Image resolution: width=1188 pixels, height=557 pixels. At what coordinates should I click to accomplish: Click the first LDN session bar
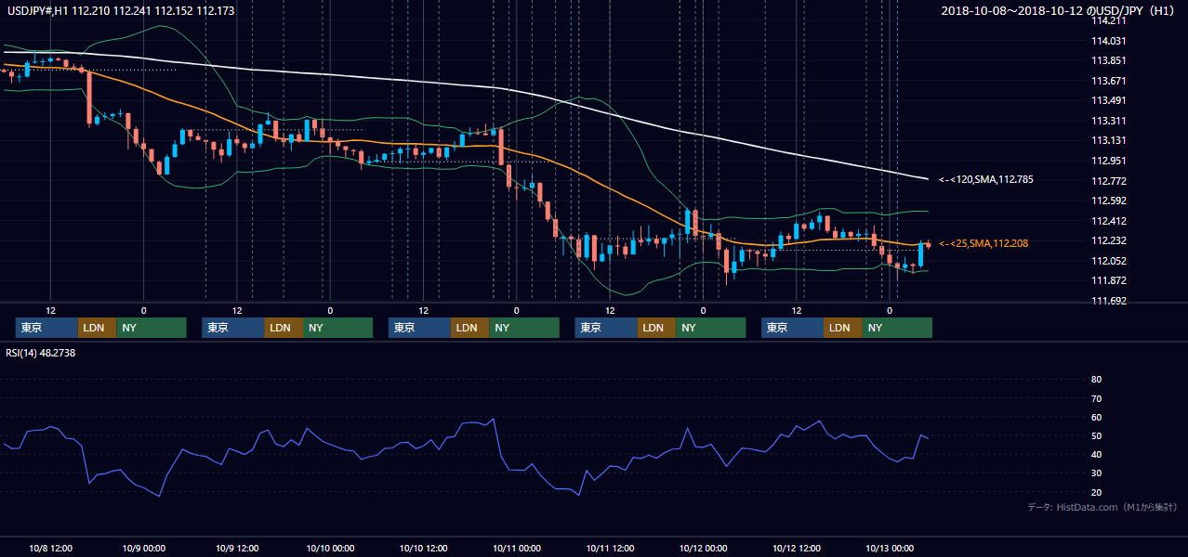pyautogui.click(x=98, y=328)
